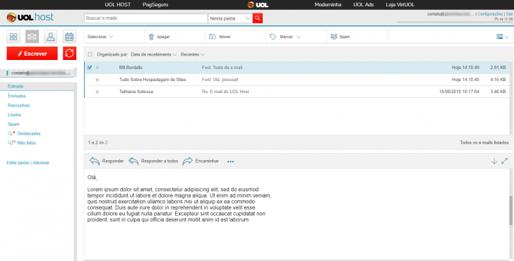Click UOL Ads link in top bar
Image resolution: width=514 pixels, height=261 pixels.
coord(364,4)
